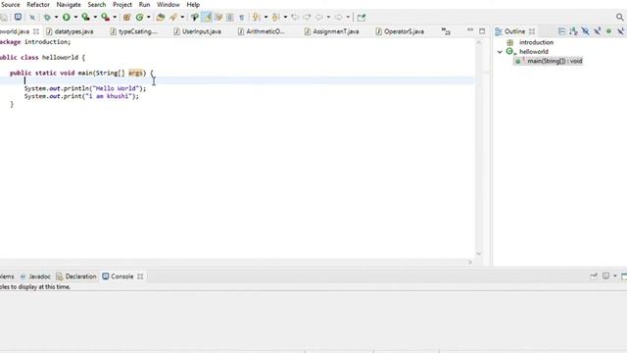The image size is (627, 353).
Task: Open the Next Annotation dropdown arrow
Action: [x=265, y=18]
